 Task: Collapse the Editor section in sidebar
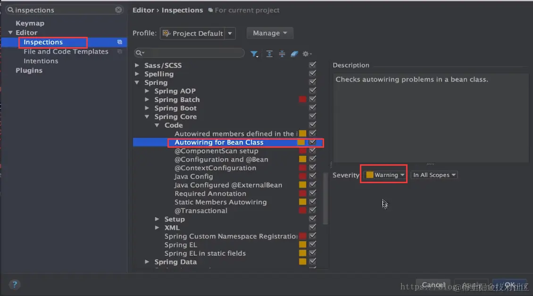(x=10, y=33)
